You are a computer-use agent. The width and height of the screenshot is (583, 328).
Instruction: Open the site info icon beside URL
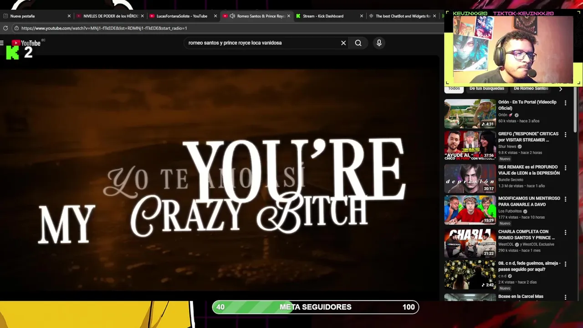(x=16, y=28)
